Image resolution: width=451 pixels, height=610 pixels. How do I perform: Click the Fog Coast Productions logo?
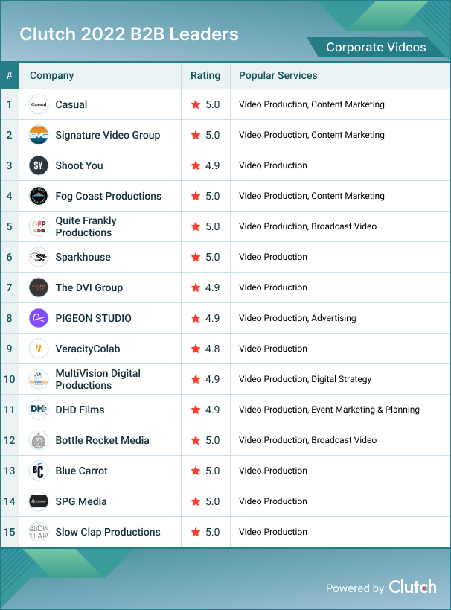(x=39, y=196)
